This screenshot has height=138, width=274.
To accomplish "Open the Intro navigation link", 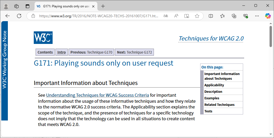I will click(x=61, y=52).
